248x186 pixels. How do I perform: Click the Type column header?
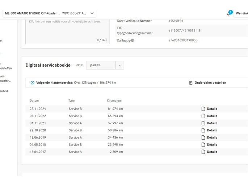pos(72,101)
